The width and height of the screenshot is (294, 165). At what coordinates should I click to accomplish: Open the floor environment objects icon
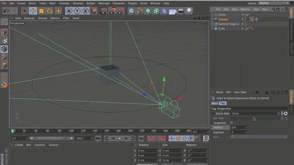point(173,11)
